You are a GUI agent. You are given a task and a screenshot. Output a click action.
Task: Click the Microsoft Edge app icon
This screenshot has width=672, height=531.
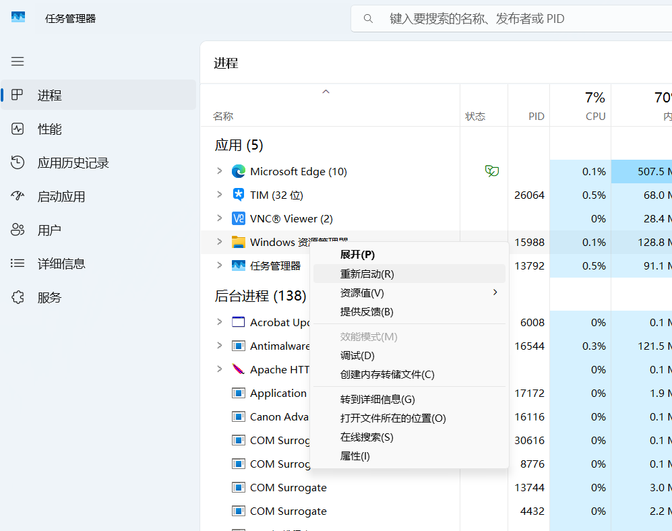[239, 171]
